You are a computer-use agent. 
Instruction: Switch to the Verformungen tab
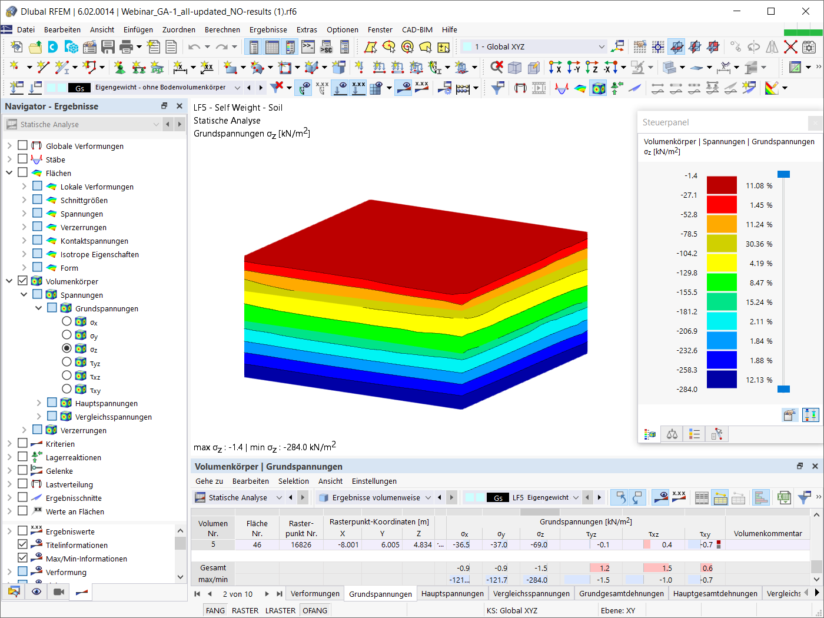click(315, 594)
